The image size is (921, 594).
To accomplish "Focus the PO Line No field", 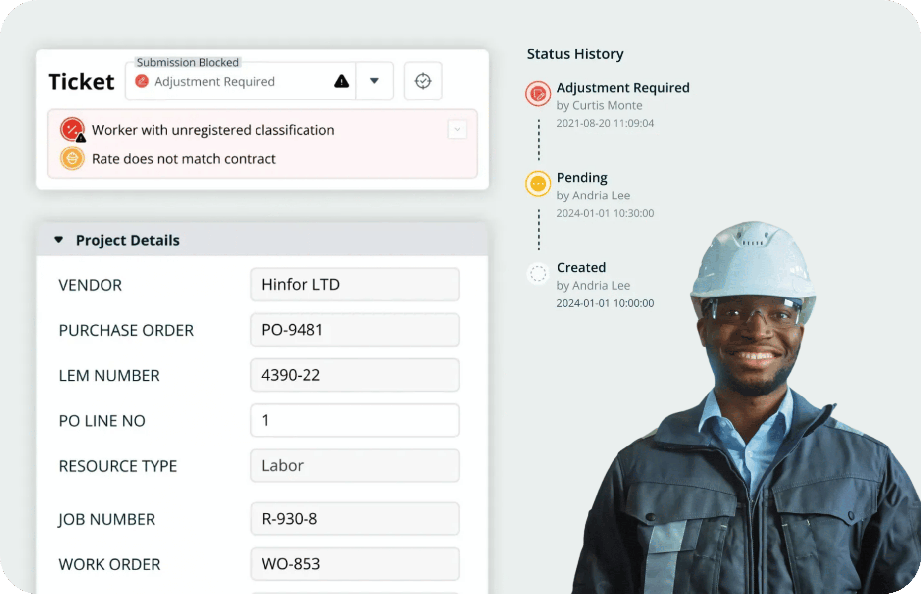I will (x=355, y=420).
